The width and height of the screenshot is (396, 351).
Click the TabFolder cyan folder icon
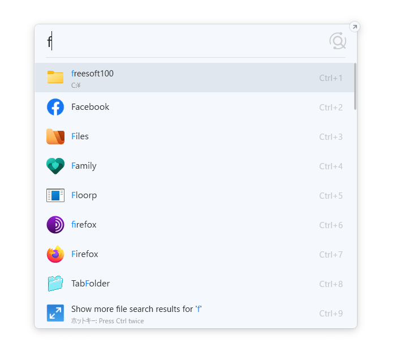pyautogui.click(x=55, y=283)
